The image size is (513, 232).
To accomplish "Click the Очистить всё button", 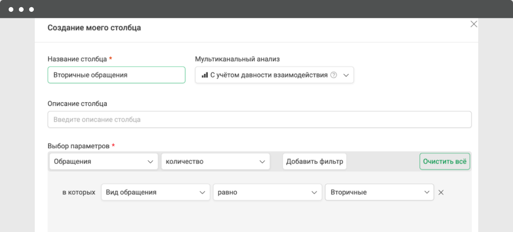I will (x=445, y=162).
